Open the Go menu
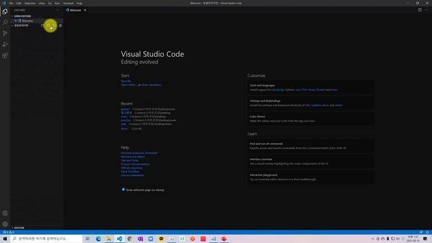 pyautogui.click(x=49, y=3)
